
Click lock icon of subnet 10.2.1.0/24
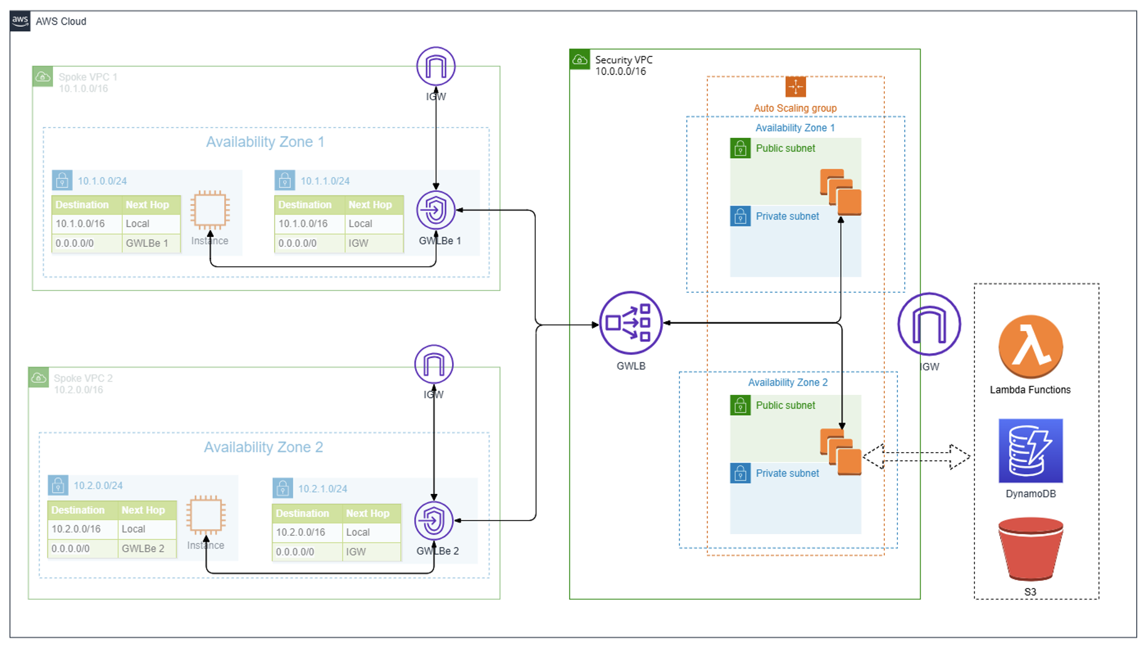283,488
